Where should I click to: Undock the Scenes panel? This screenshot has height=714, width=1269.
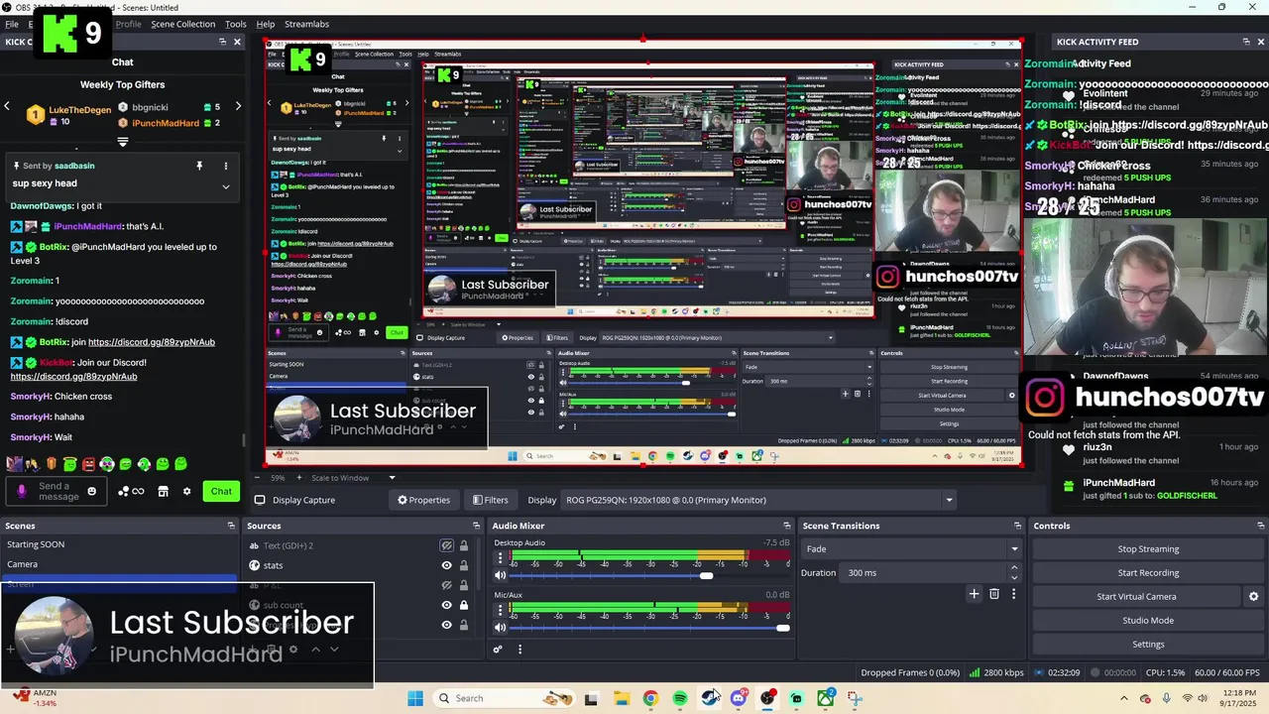(231, 526)
